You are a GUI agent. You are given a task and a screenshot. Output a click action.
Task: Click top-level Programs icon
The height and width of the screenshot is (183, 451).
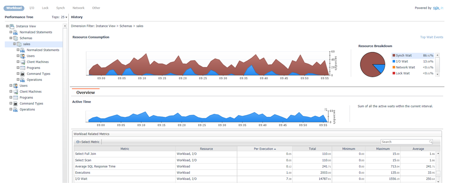[x=15, y=98]
